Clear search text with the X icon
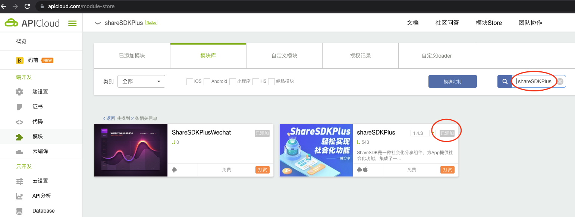This screenshot has width=575, height=217. [560, 82]
